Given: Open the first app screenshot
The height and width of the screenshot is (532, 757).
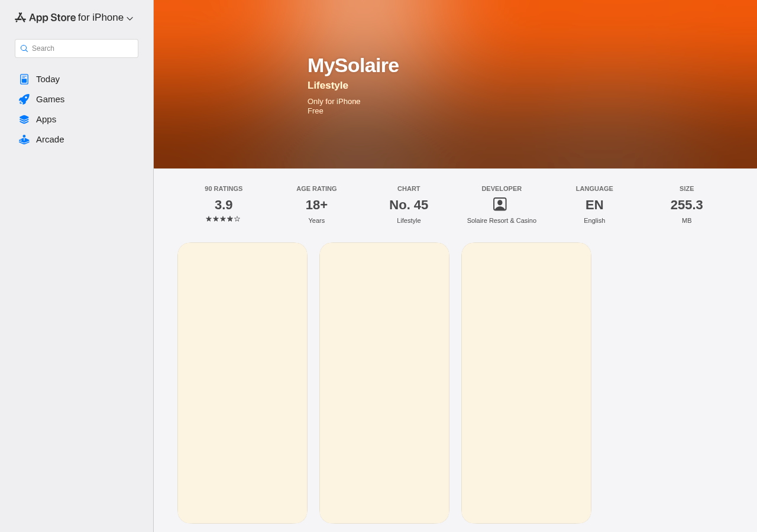Looking at the screenshot, I should point(242,383).
